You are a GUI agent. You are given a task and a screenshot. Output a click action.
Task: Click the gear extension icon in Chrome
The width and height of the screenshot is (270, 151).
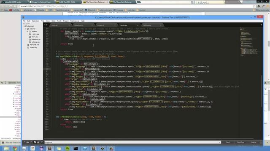259,6
